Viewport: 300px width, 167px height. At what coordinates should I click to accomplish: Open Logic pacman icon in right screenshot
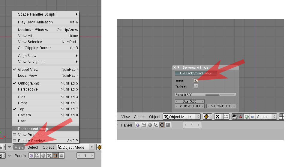point(138,125)
